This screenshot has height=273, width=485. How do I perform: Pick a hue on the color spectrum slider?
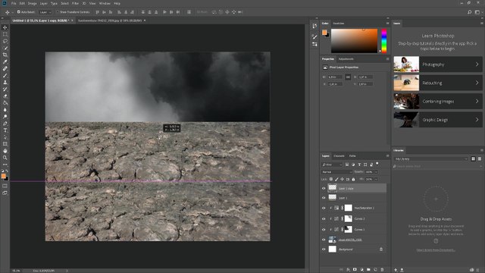[384, 41]
